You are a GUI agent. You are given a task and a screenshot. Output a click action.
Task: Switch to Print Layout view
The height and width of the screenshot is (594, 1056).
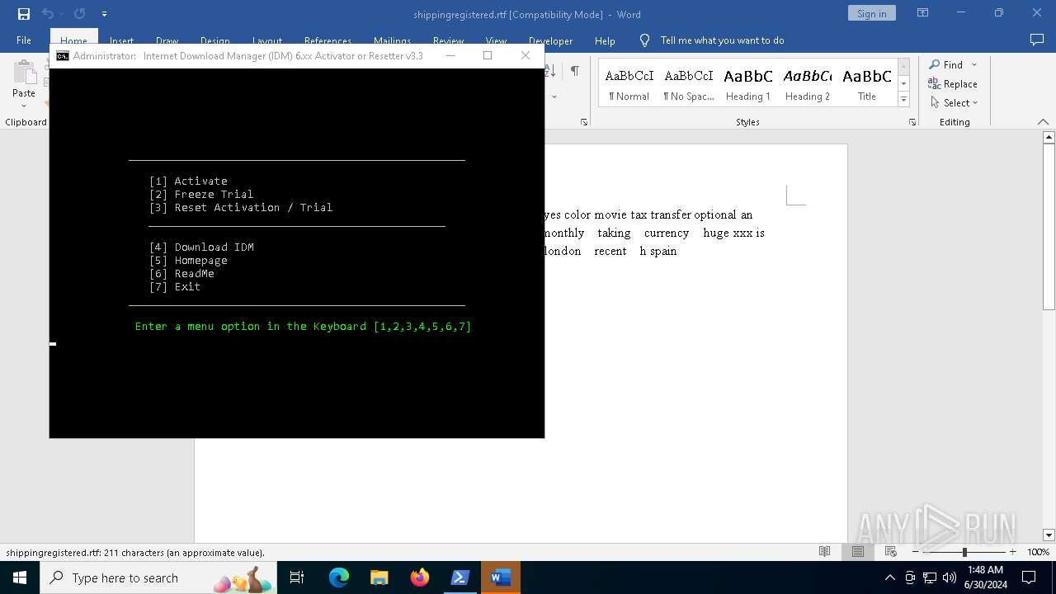pyautogui.click(x=857, y=552)
